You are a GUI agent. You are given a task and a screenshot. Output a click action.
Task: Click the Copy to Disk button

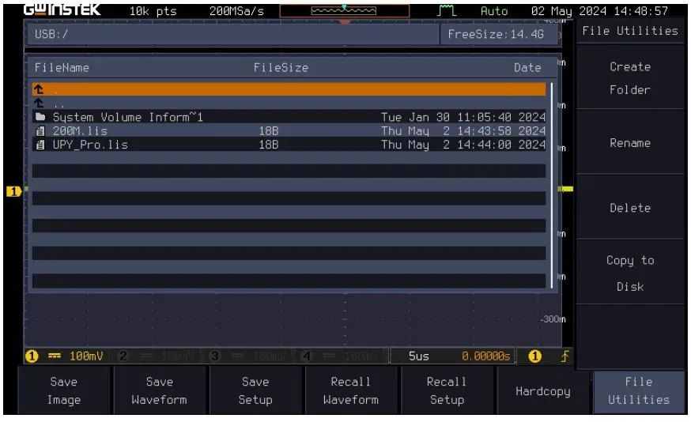[630, 273]
